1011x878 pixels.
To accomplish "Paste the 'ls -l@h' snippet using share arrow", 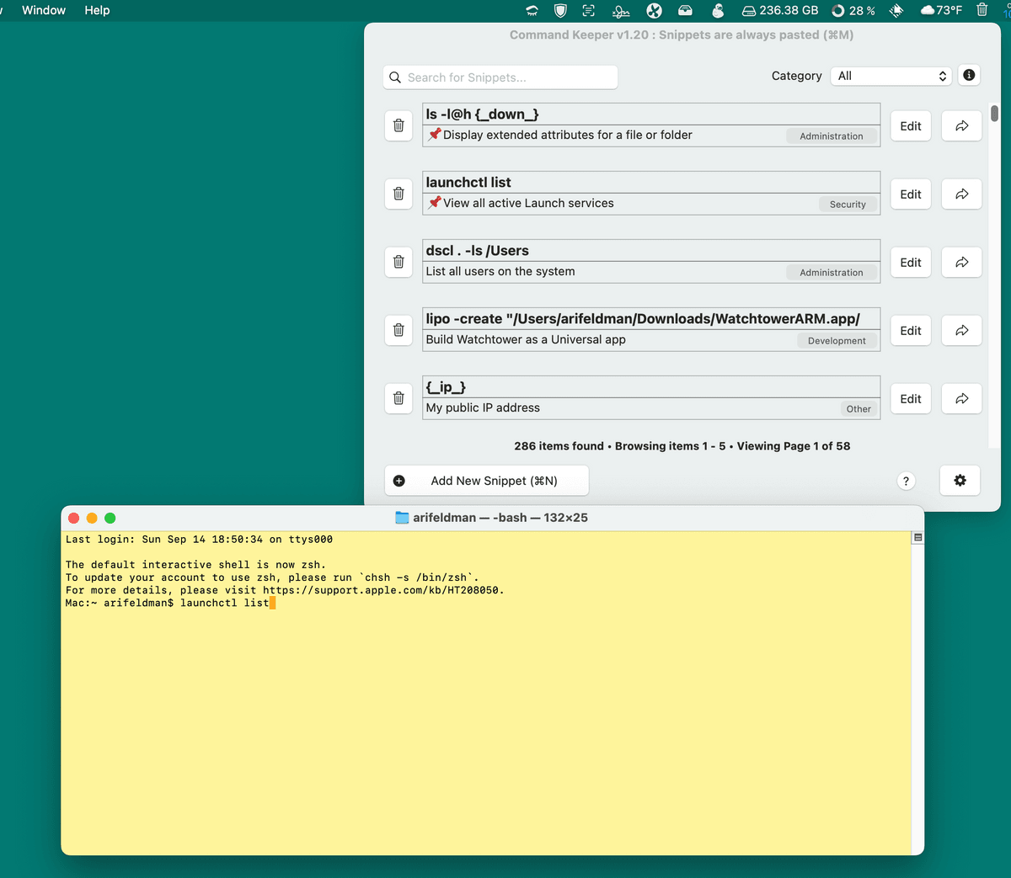I will tap(961, 125).
